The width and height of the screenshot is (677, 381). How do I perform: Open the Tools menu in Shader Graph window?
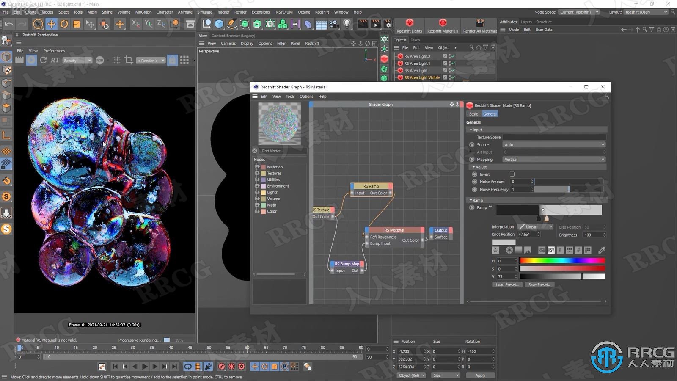tap(290, 97)
